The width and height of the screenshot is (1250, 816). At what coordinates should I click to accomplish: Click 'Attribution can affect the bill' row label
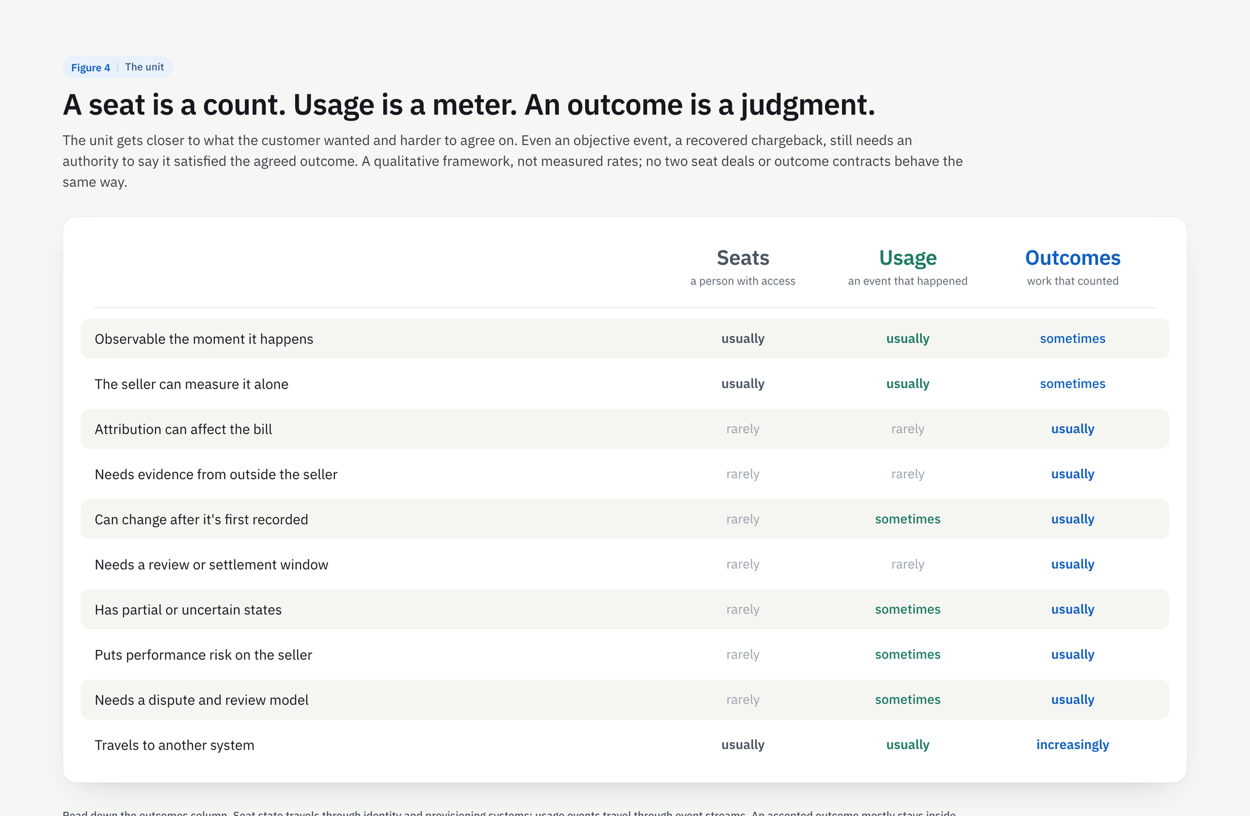click(x=183, y=429)
